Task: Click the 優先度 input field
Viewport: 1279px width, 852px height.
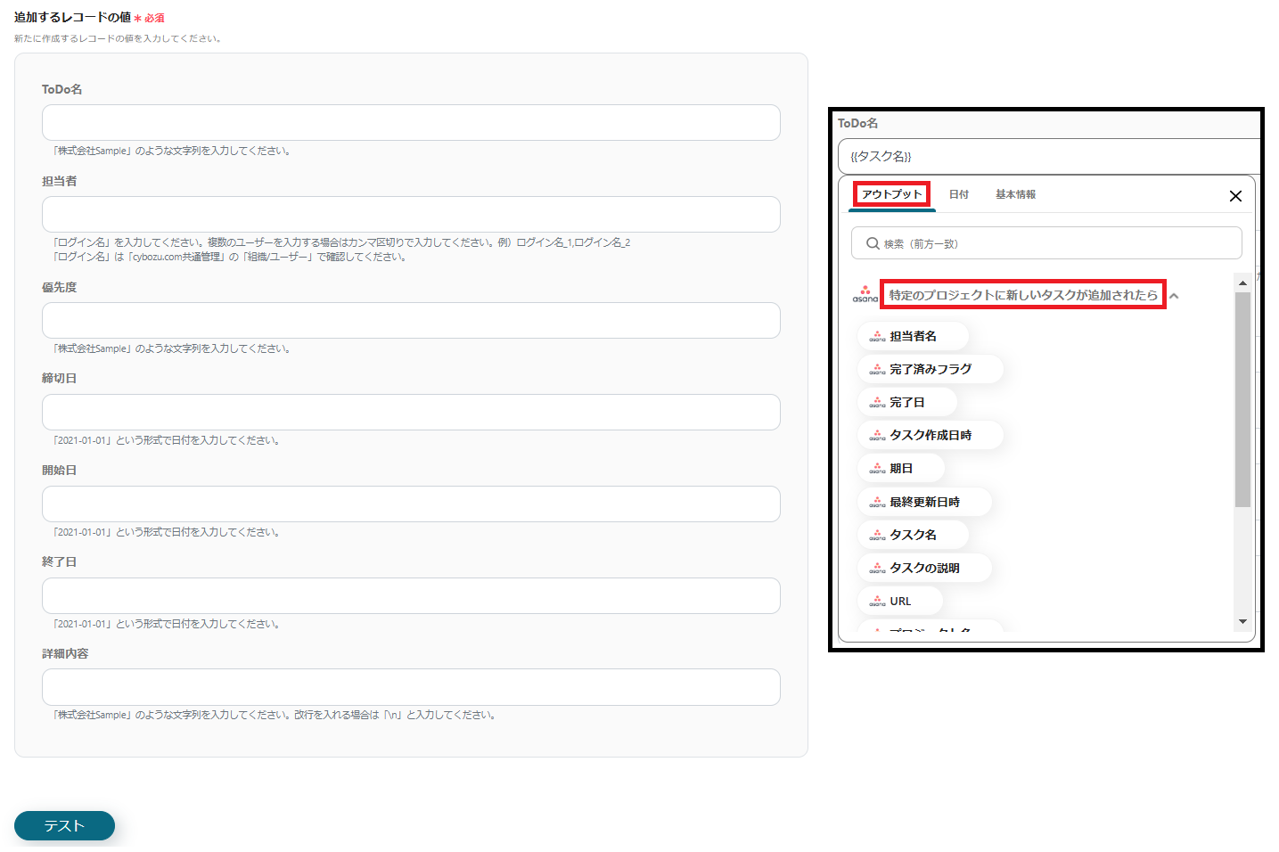Action: (x=411, y=320)
